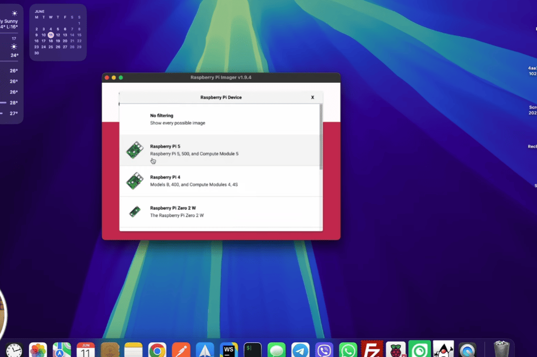The width and height of the screenshot is (537, 357).
Task: Open the Trash in the dock
Action: tap(502, 350)
